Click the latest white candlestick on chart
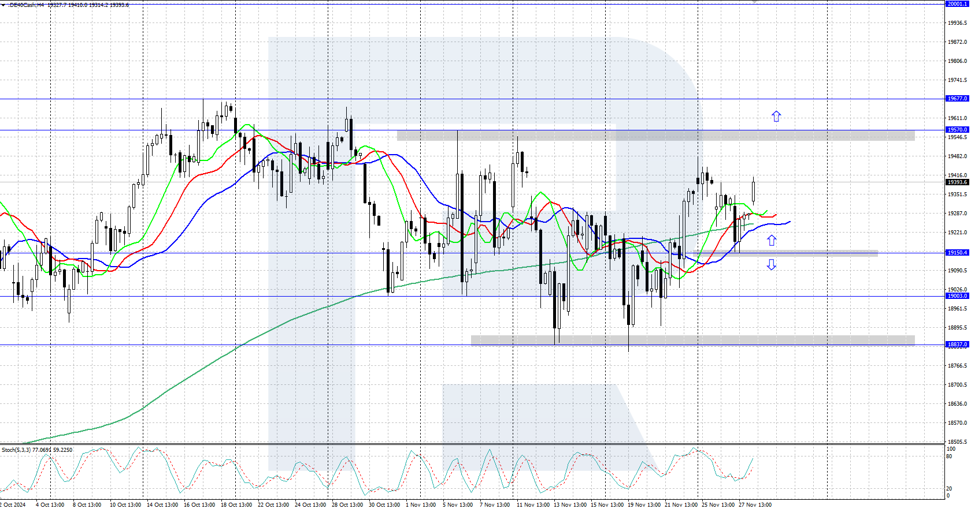Viewport: 971px width, 509px height. point(753,191)
